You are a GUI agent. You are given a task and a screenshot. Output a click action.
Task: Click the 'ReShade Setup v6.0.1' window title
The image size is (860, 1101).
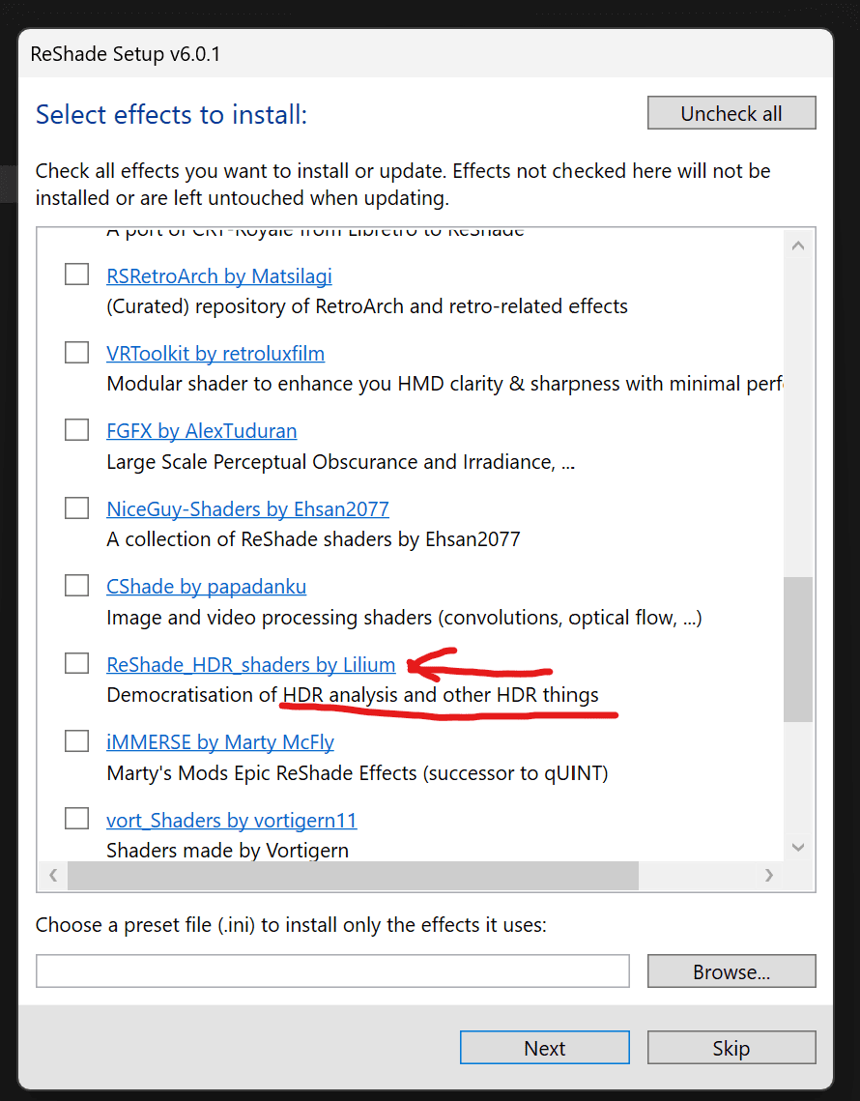click(x=125, y=54)
